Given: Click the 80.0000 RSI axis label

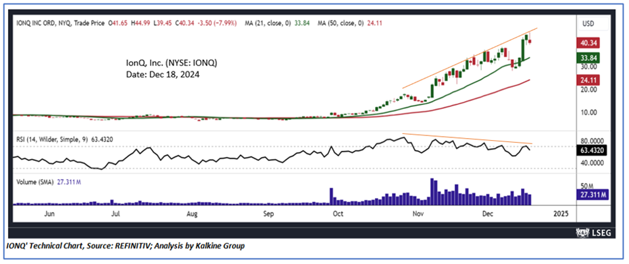Looking at the screenshot, I should click(x=592, y=141).
